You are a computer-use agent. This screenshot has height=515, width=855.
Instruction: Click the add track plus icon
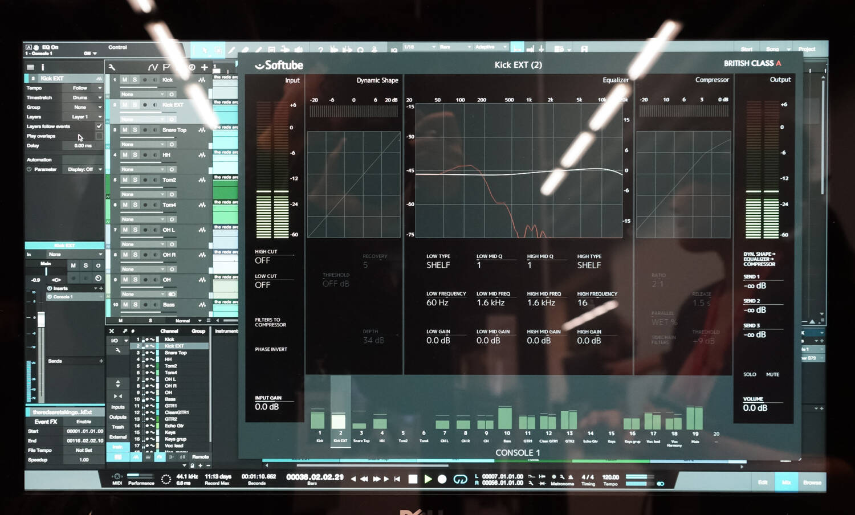(x=204, y=67)
